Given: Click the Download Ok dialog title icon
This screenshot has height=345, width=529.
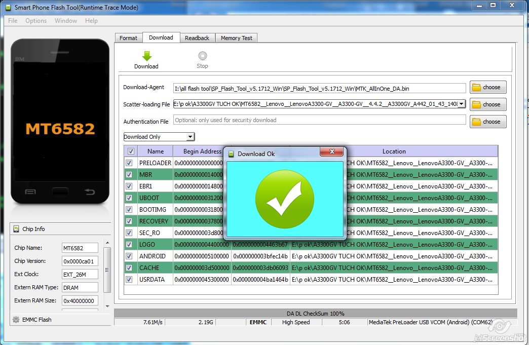Looking at the screenshot, I should (231, 154).
